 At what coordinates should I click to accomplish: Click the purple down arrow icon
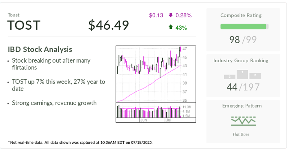(171, 15)
